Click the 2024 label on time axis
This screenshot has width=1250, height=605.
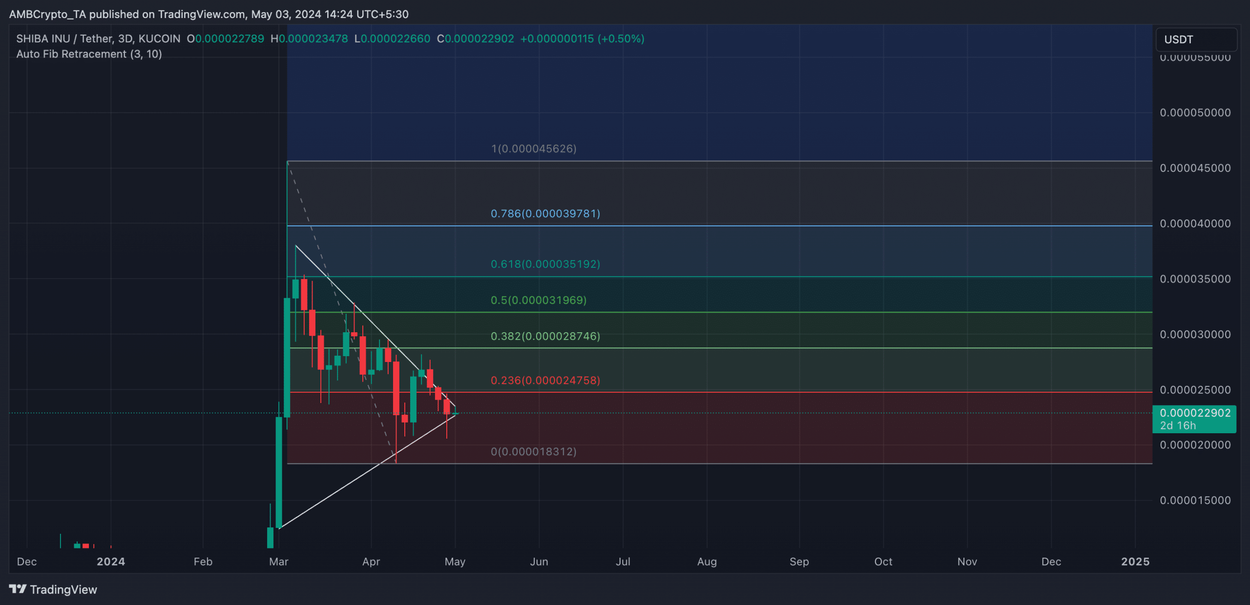[111, 562]
